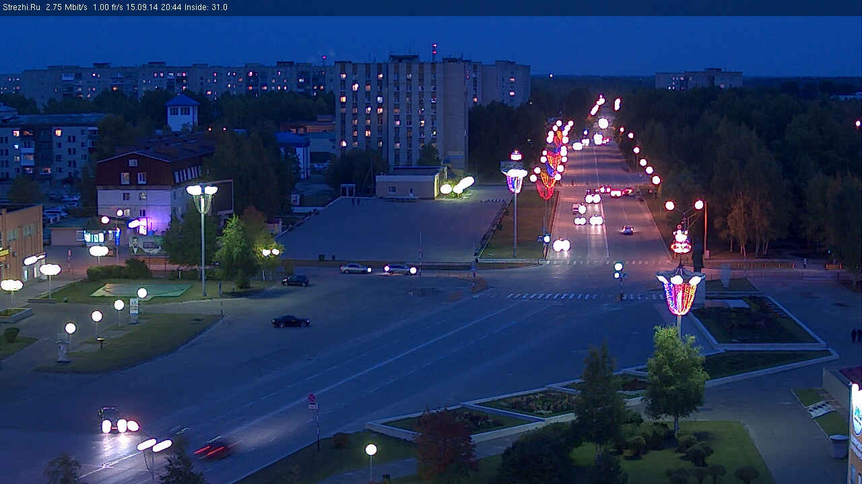Image resolution: width=862 pixels, height=484 pixels.
Task: Click the '20:44' time stamp
Action: 170,7
